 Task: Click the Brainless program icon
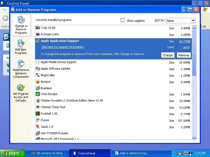[38, 88]
